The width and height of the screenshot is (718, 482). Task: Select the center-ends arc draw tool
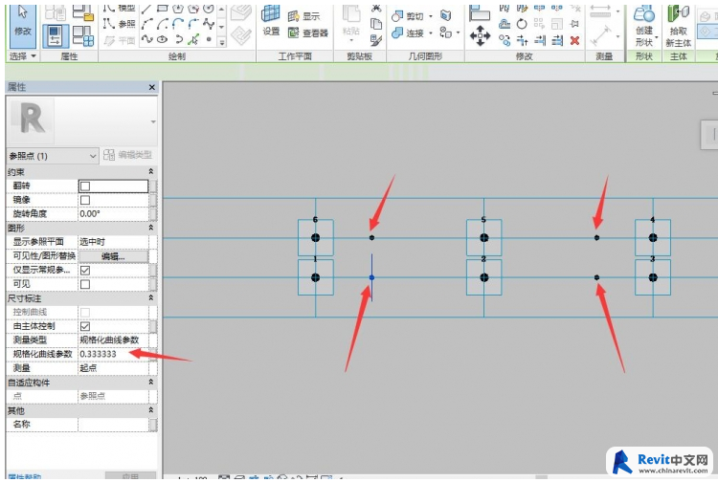point(162,24)
